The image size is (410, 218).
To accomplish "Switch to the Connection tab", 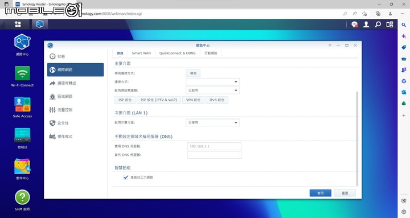I will pos(120,53).
